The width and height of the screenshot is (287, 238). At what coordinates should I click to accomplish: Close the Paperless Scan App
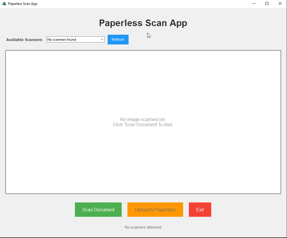[280, 3]
